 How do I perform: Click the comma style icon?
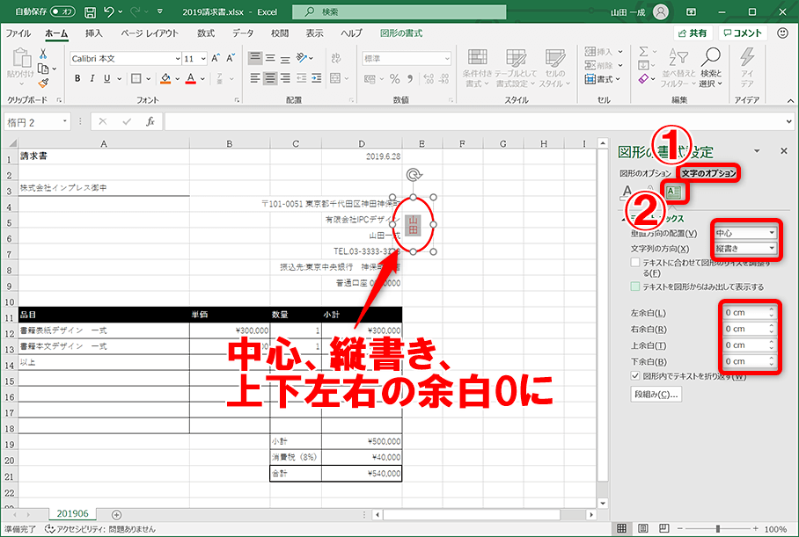click(x=410, y=79)
